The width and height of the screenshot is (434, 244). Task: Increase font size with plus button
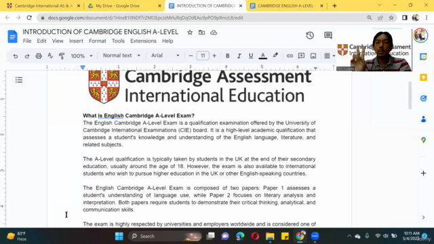[x=214, y=56]
